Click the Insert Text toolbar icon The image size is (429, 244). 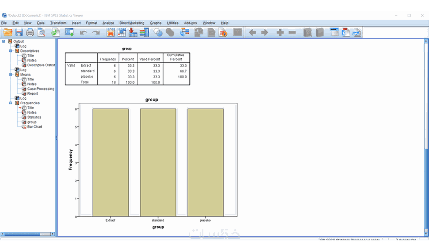[x=357, y=33]
